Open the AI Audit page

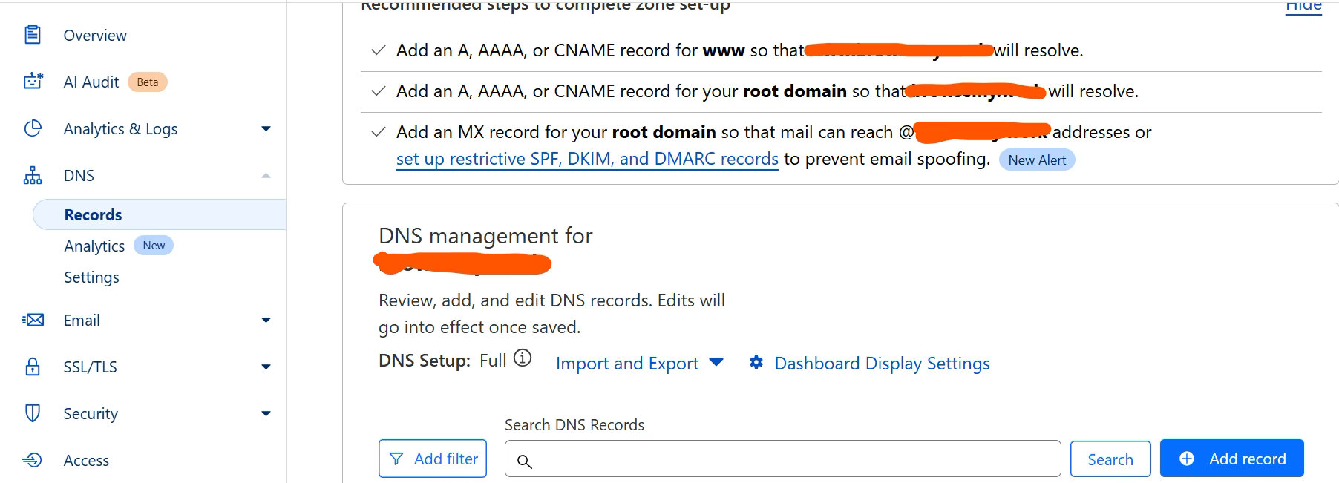coord(91,82)
